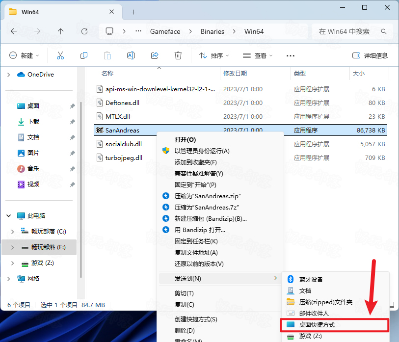399x342 pixels.
Task: Toggle the 详细信息 details pane
Action: 370,55
